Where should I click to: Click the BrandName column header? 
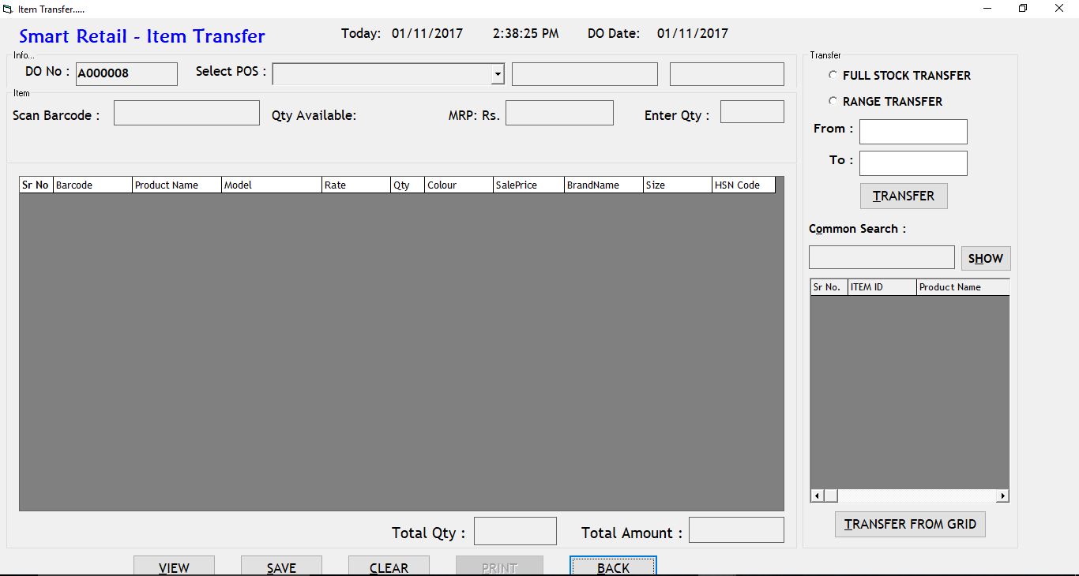603,185
